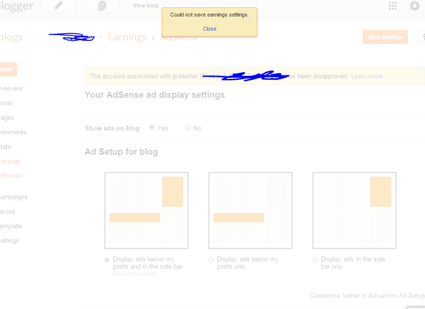Open Posts in the sidebar
The height and width of the screenshot is (309, 425).
(6, 103)
